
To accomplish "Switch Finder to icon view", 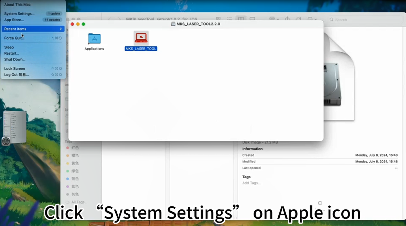I will coord(218,19).
